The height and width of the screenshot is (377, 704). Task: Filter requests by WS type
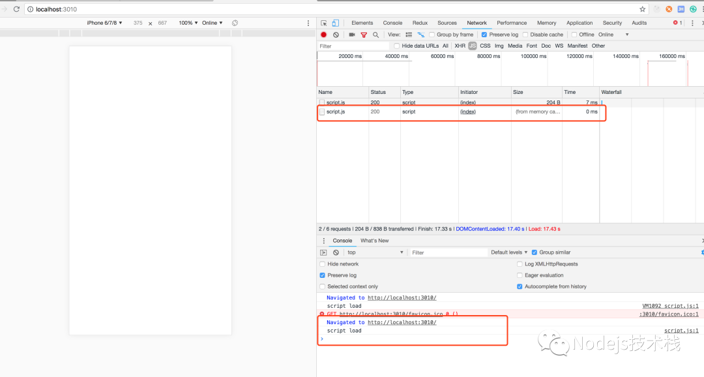(559, 46)
